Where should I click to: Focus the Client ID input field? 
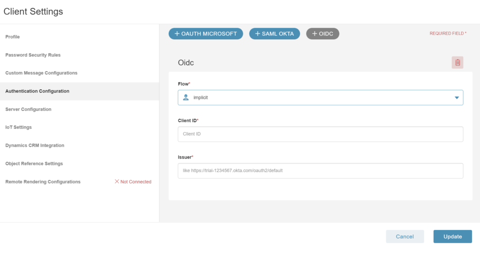[320, 134]
